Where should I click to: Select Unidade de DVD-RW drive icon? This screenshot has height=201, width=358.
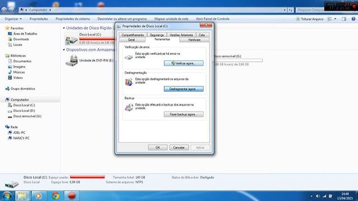coord(72,60)
